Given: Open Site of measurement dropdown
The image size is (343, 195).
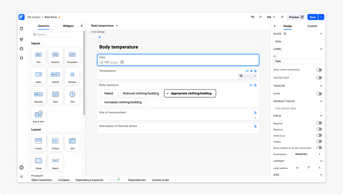Looking at the screenshot, I should (x=255, y=118).
